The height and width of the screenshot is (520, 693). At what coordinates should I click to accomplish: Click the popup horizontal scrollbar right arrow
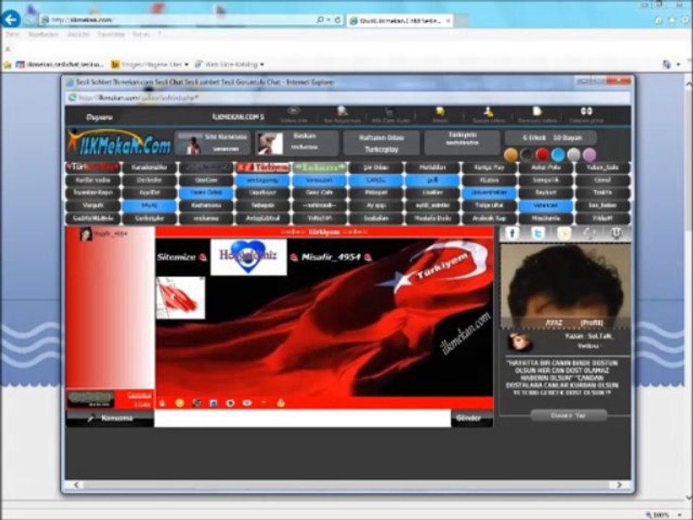[x=619, y=485]
